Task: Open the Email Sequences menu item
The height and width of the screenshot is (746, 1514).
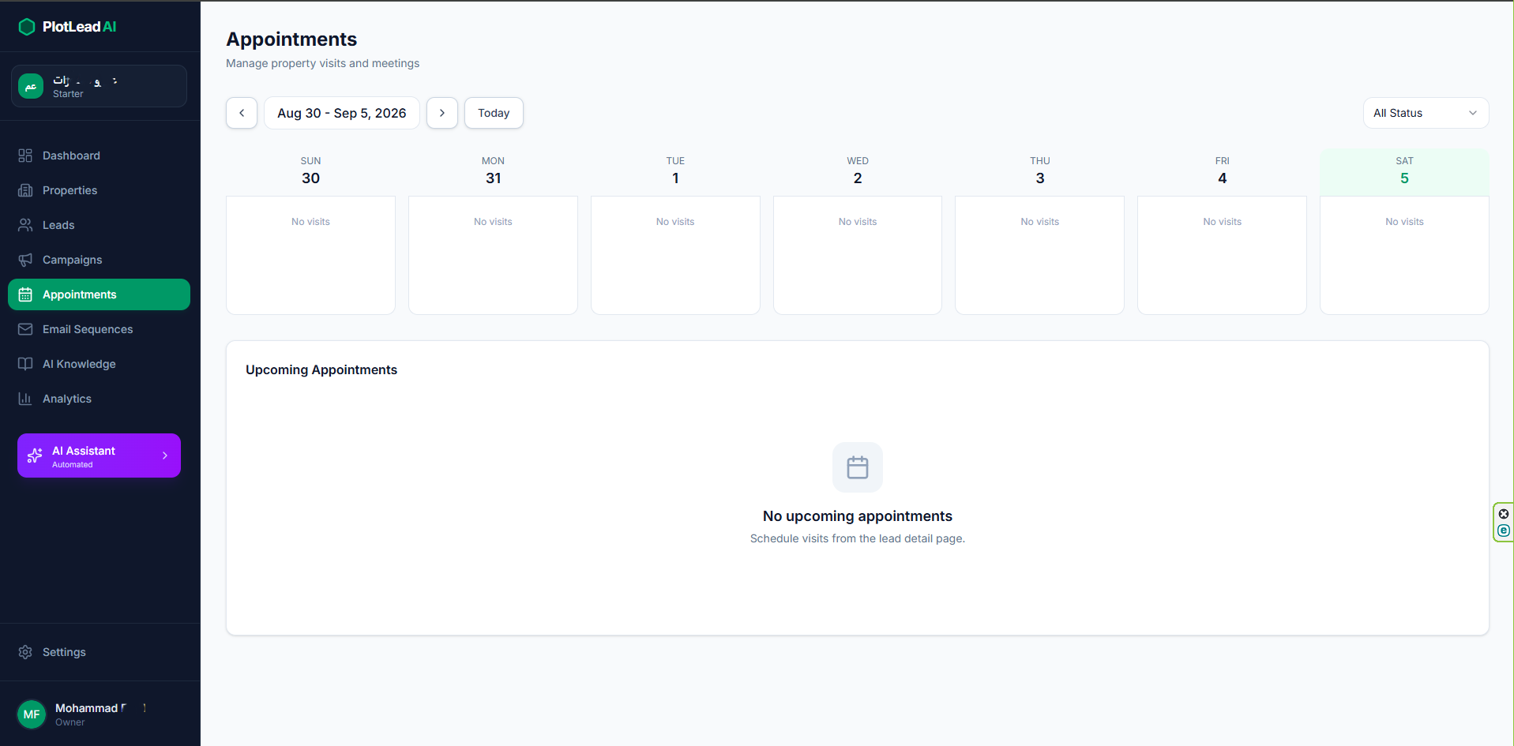Action: (x=99, y=329)
